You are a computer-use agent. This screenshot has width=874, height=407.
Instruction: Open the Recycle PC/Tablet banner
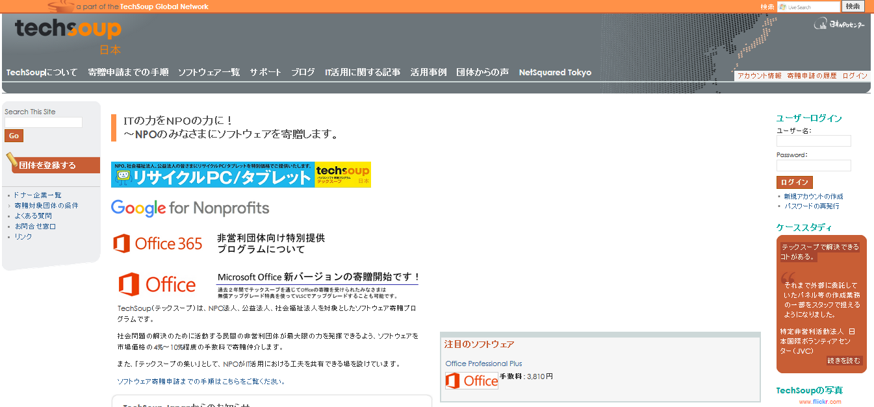(x=241, y=175)
